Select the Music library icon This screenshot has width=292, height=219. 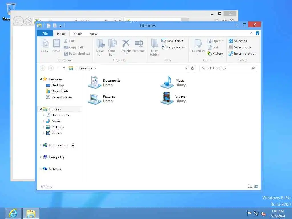[x=167, y=82]
